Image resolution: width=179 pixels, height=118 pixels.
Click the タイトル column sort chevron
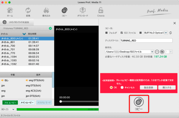pyautogui.click(x=24, y=34)
